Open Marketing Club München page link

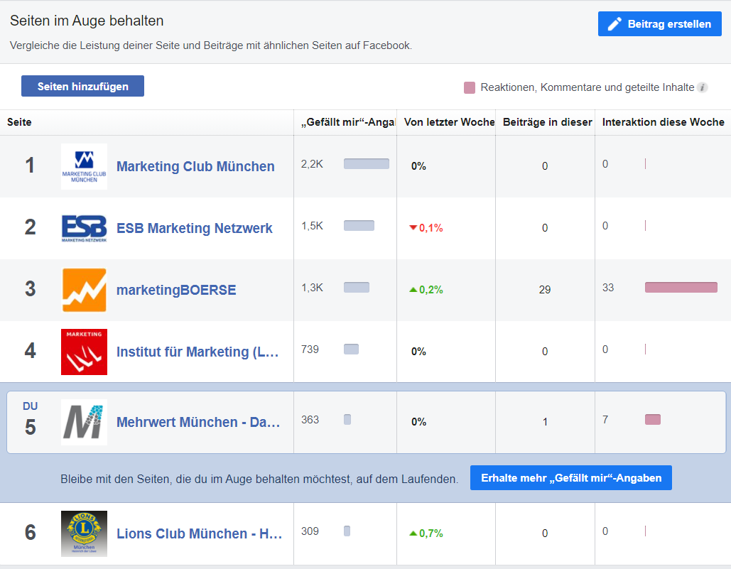(195, 166)
